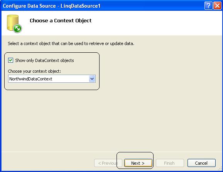
Task: Click the 'Choose your context object:' label
Action: 34,71
